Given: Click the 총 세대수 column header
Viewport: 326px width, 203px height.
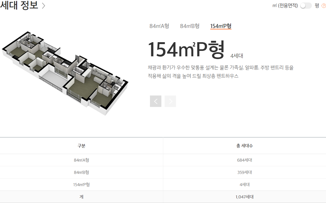Looking at the screenshot, I should coord(244,146).
